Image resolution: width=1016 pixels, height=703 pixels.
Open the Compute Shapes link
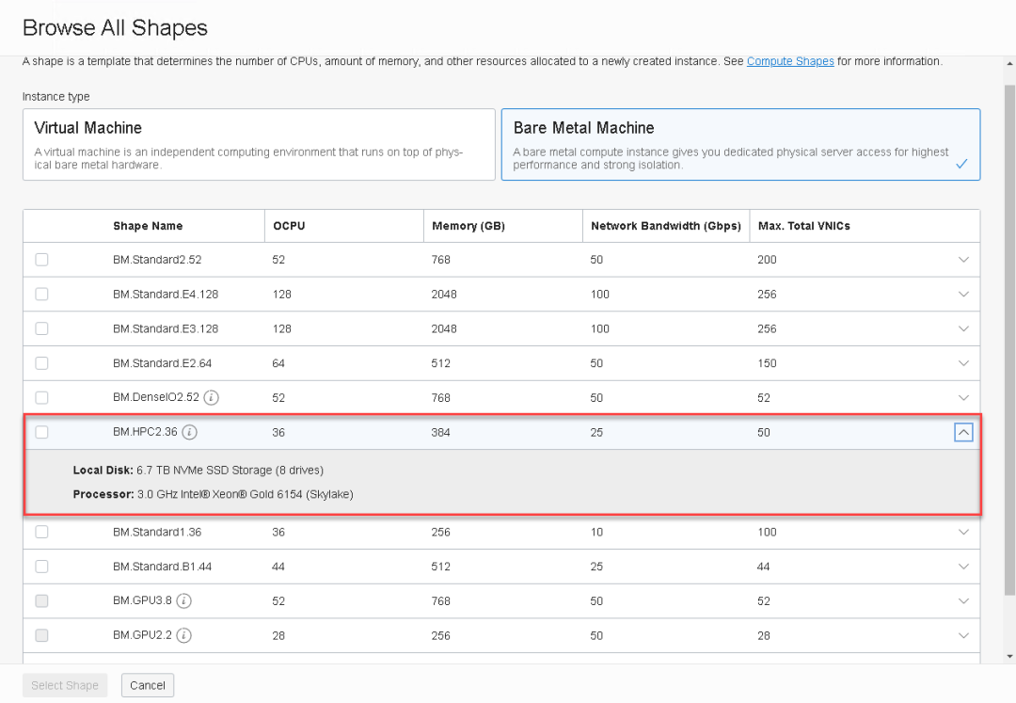[790, 61]
